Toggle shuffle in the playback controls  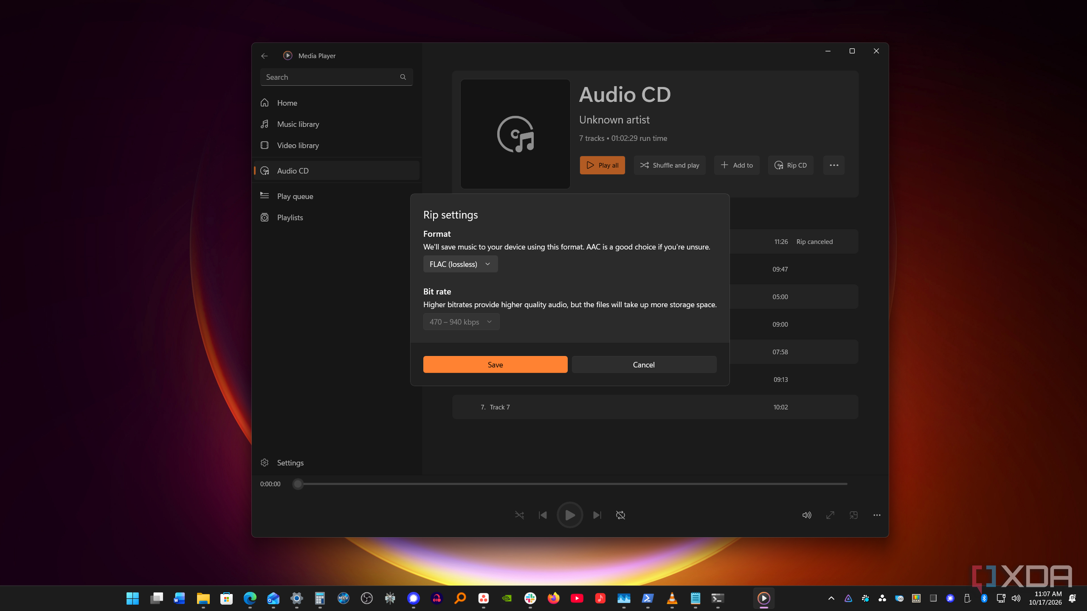point(519,515)
